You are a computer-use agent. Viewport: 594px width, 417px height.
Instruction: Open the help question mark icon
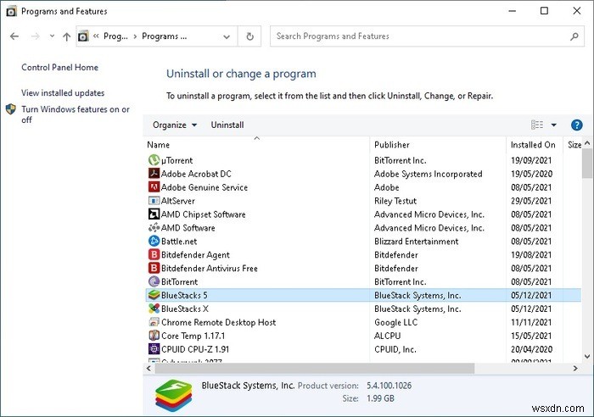click(576, 125)
